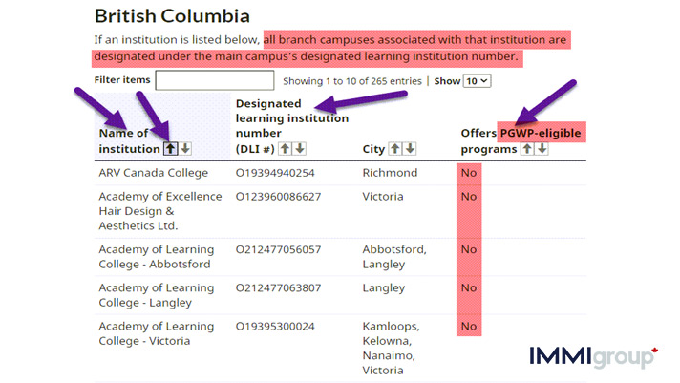Click the IMMIgroup logo
This screenshot has height=383, width=680.
pyautogui.click(x=594, y=357)
